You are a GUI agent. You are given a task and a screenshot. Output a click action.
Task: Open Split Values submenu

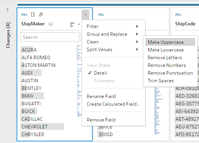[114, 50]
